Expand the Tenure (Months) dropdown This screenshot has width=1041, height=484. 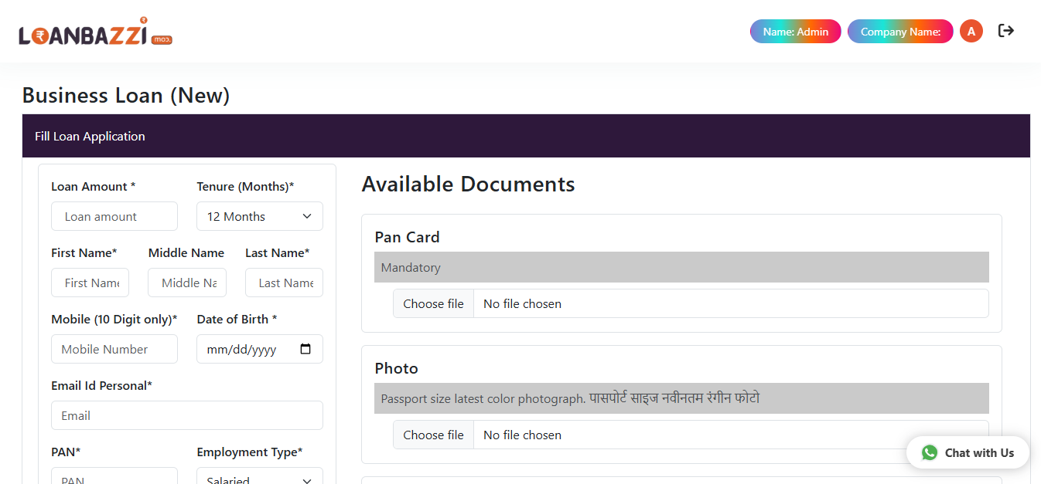point(259,216)
